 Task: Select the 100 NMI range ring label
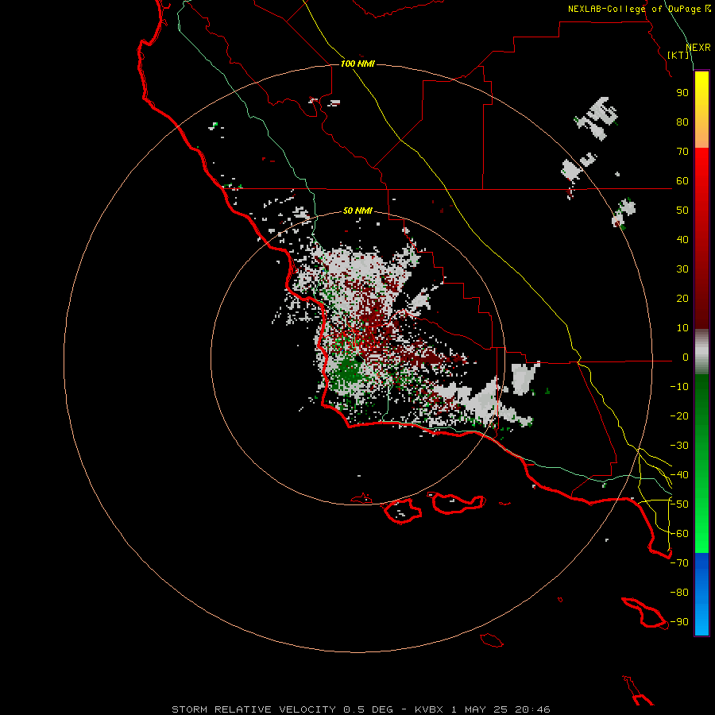pos(357,64)
